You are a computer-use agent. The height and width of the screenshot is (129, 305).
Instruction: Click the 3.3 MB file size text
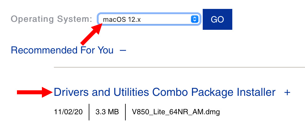click(107, 112)
